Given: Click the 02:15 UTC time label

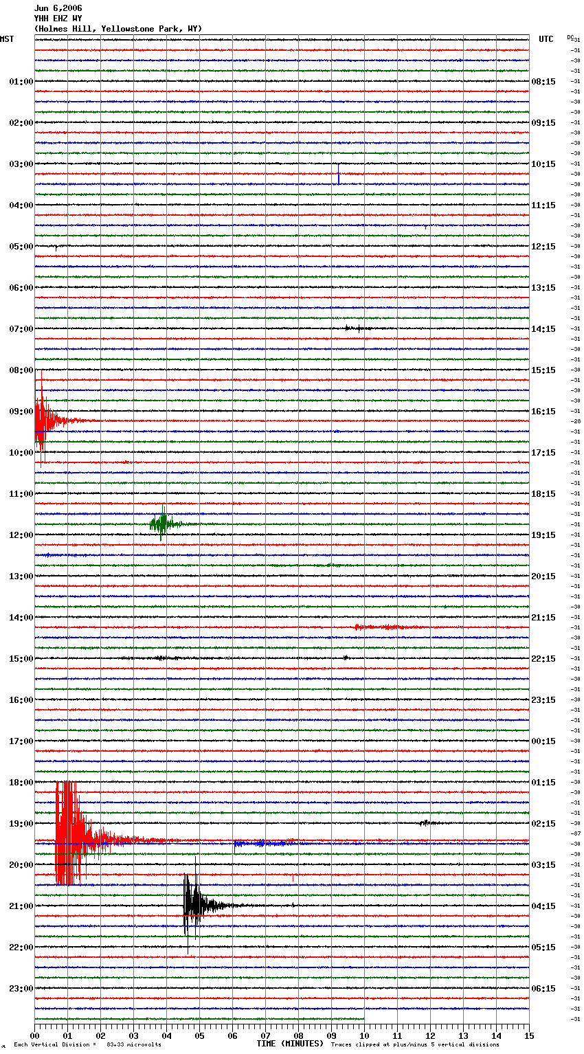Looking at the screenshot, I should coord(543,824).
